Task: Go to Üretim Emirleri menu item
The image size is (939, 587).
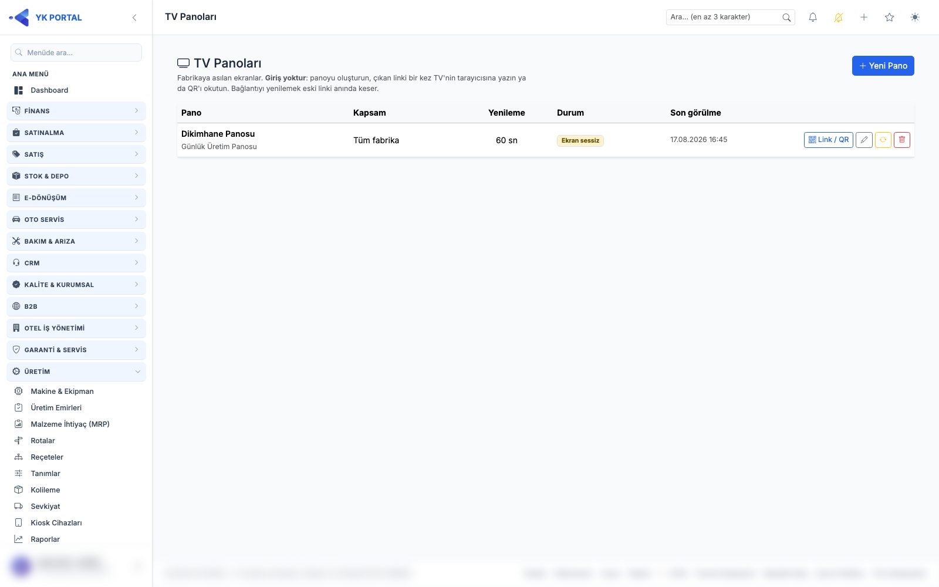Action: tap(56, 407)
